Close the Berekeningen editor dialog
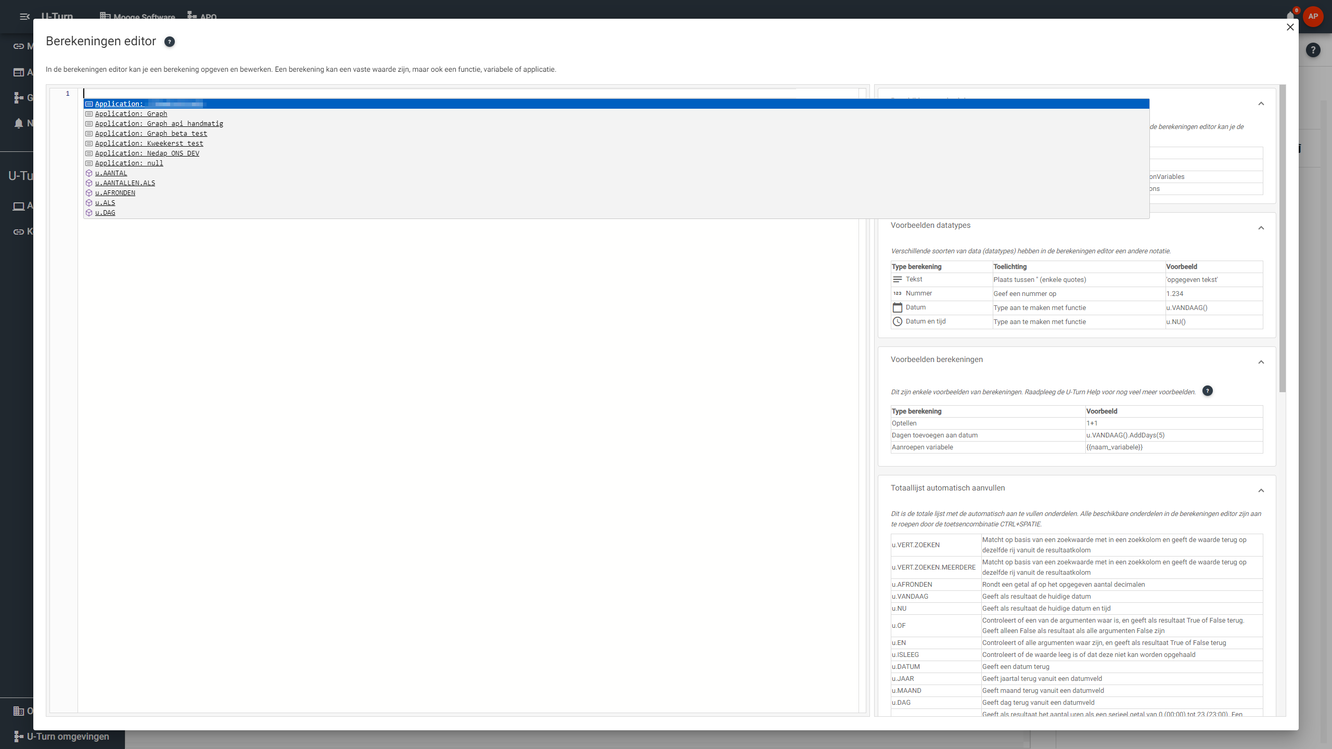Screen dimensions: 1332x749 1290,27
